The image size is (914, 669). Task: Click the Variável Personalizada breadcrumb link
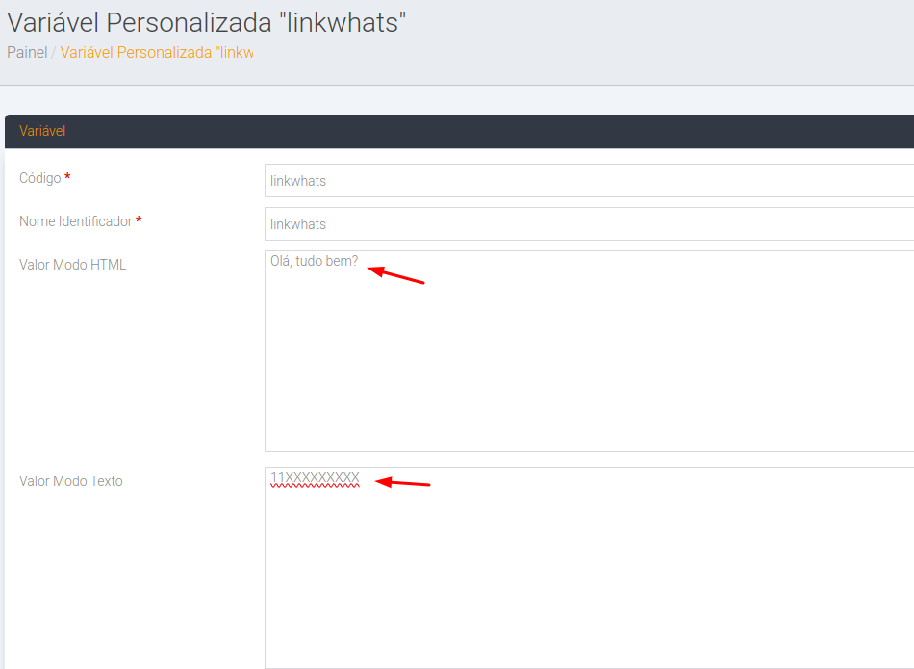tap(157, 53)
